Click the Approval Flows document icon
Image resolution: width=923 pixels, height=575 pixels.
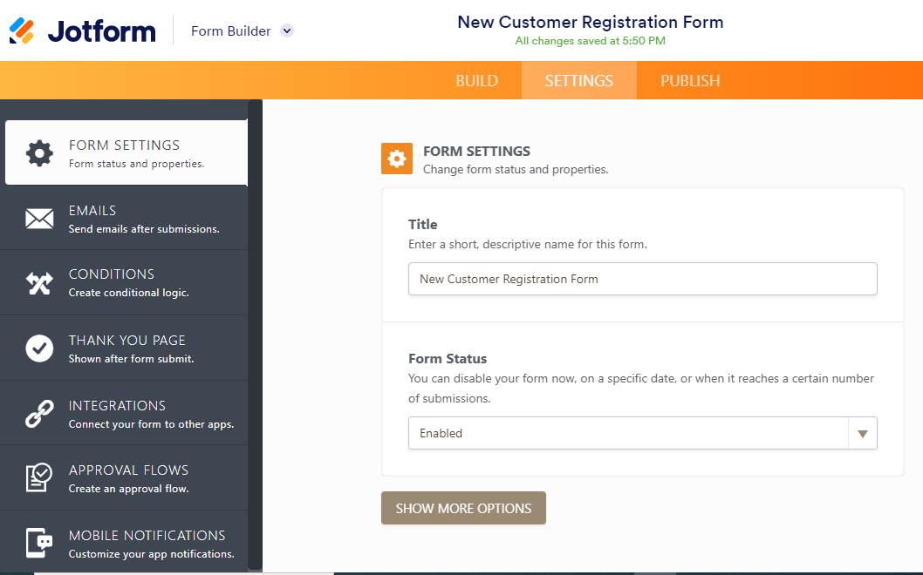(x=39, y=477)
